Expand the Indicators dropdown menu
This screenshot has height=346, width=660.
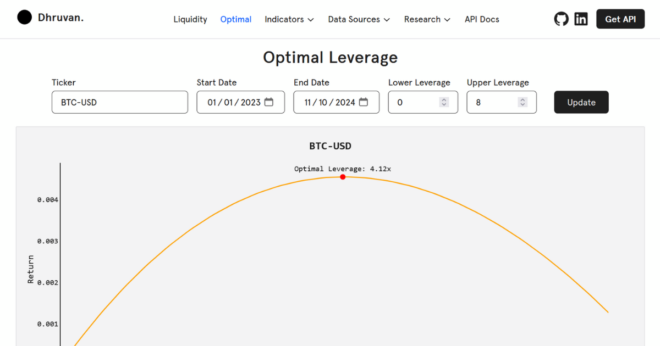tap(289, 19)
